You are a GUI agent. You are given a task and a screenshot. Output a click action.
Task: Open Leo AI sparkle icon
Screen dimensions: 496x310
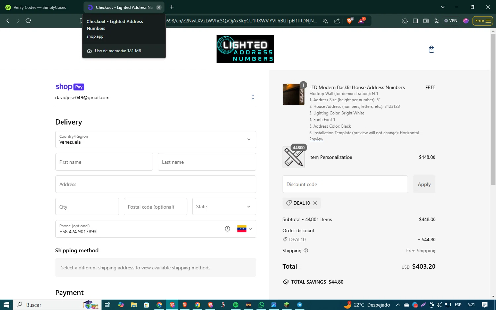pos(436,21)
